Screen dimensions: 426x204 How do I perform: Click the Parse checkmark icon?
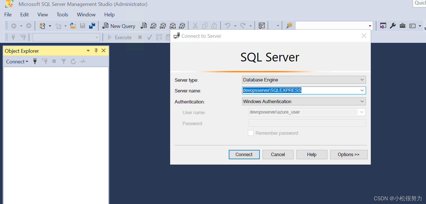point(150,37)
